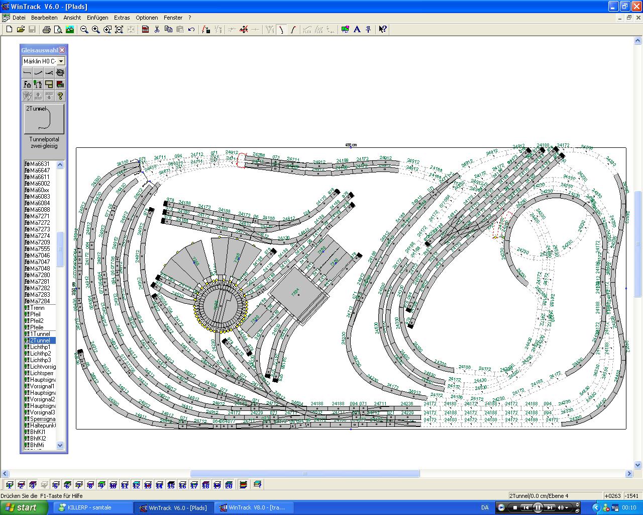Toggle layer 6 visibility
Image resolution: width=643 pixels, height=515 pixels.
pos(67,485)
